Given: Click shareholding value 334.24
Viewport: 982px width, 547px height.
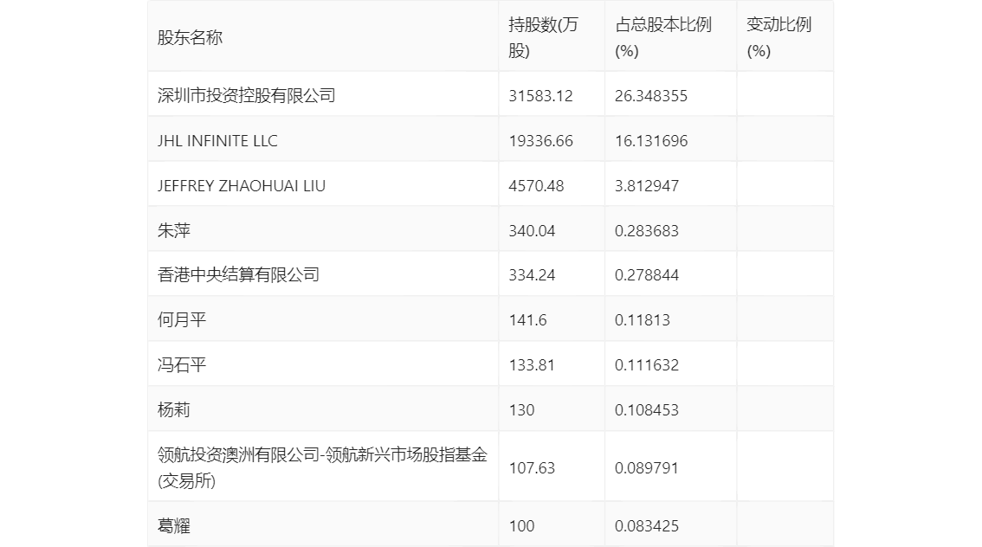Looking at the screenshot, I should pyautogui.click(x=532, y=274).
